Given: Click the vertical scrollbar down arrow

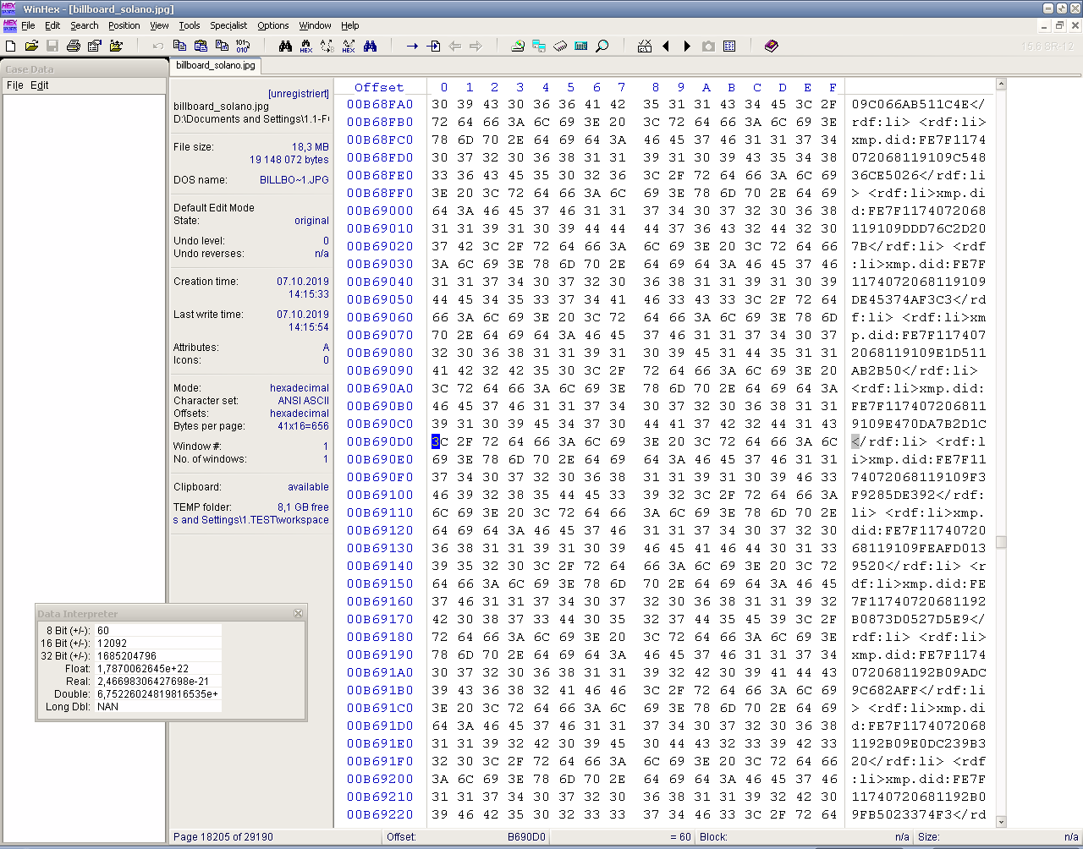Looking at the screenshot, I should (1001, 821).
